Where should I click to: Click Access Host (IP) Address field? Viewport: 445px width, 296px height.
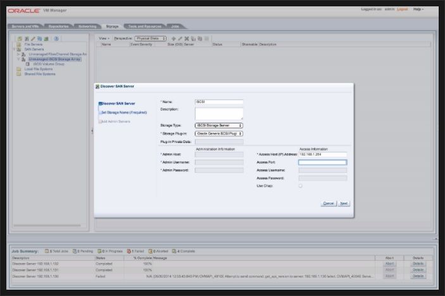click(323, 154)
